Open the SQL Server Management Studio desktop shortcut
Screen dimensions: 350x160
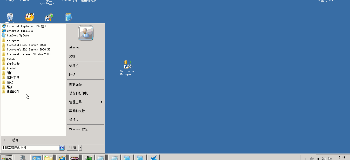point(128,68)
